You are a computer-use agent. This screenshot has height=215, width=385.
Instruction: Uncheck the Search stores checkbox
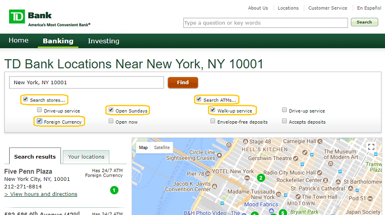[25, 100]
